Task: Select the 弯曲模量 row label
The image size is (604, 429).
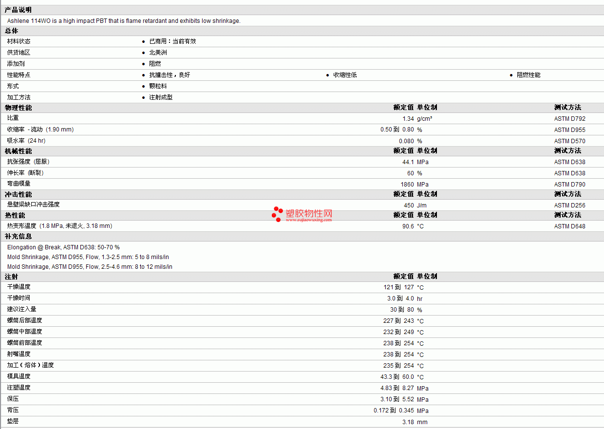Action: pyautogui.click(x=19, y=184)
